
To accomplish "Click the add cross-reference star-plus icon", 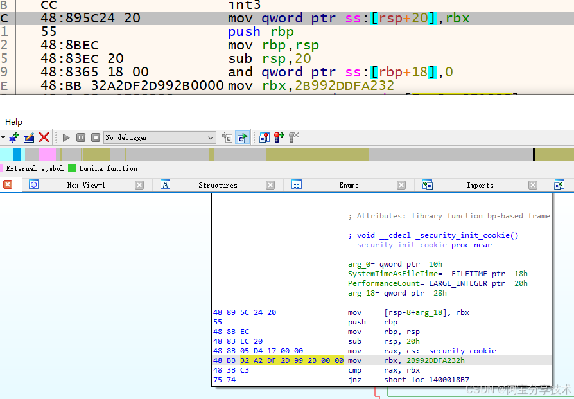I will coord(14,137).
